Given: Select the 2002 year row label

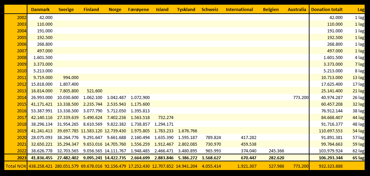Looking at the screenshot, I should (21, 17).
